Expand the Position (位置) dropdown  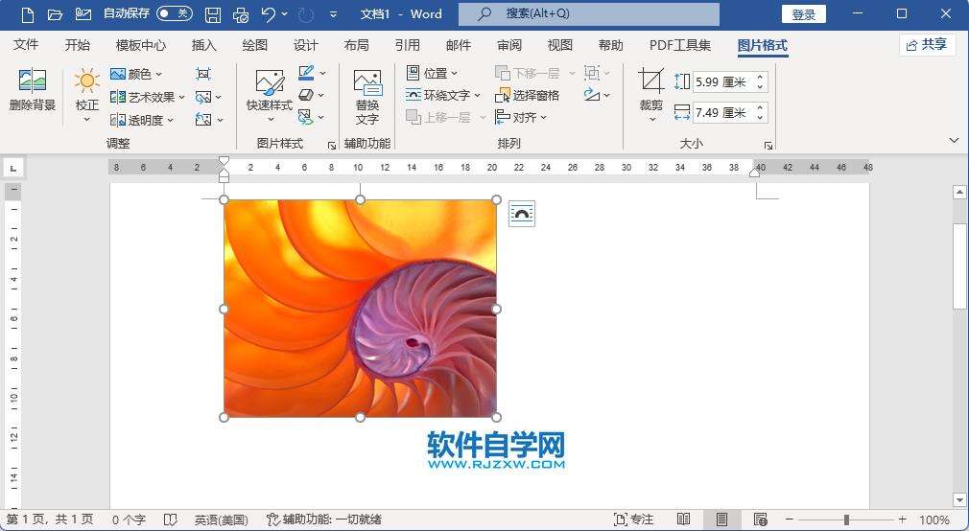coord(454,74)
